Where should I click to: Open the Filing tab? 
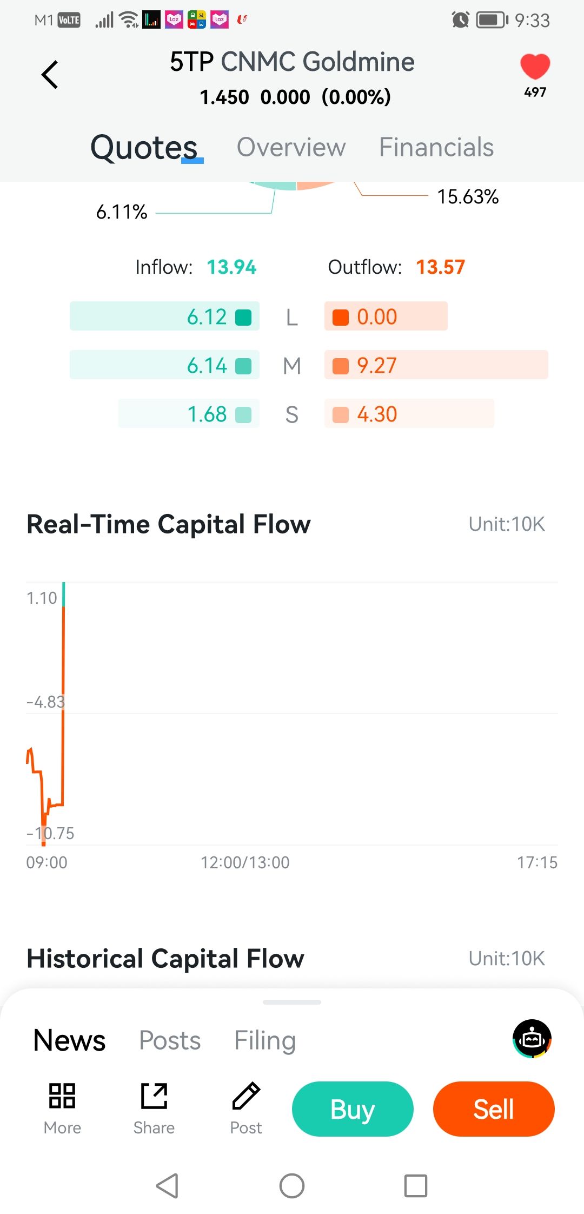[x=264, y=1040]
